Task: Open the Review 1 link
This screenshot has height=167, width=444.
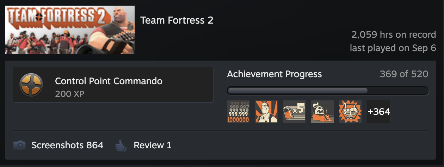Action: point(152,145)
